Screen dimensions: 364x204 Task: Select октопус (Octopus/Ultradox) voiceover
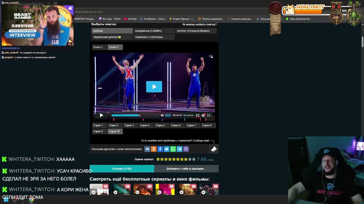[196, 31]
